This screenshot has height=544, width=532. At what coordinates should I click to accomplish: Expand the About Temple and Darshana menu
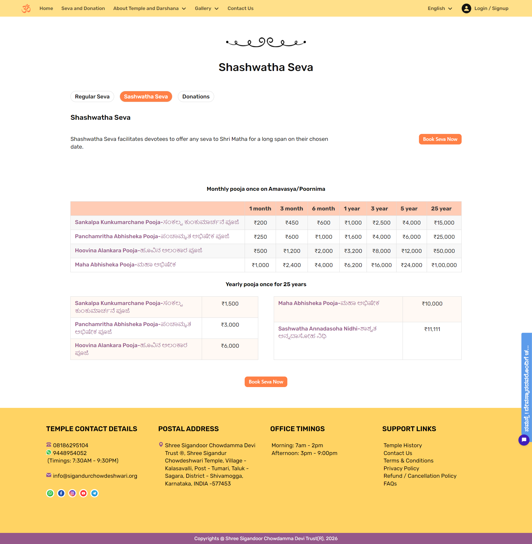coord(149,8)
